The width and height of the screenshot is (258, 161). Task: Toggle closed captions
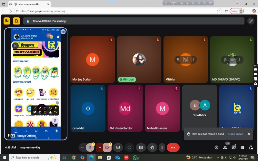tap(141, 147)
